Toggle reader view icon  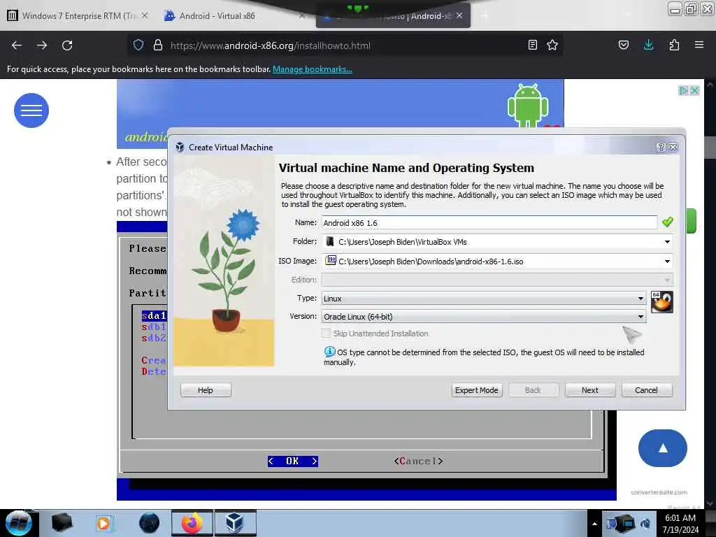[532, 45]
